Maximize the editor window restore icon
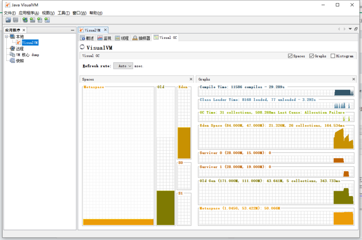 [356, 29]
